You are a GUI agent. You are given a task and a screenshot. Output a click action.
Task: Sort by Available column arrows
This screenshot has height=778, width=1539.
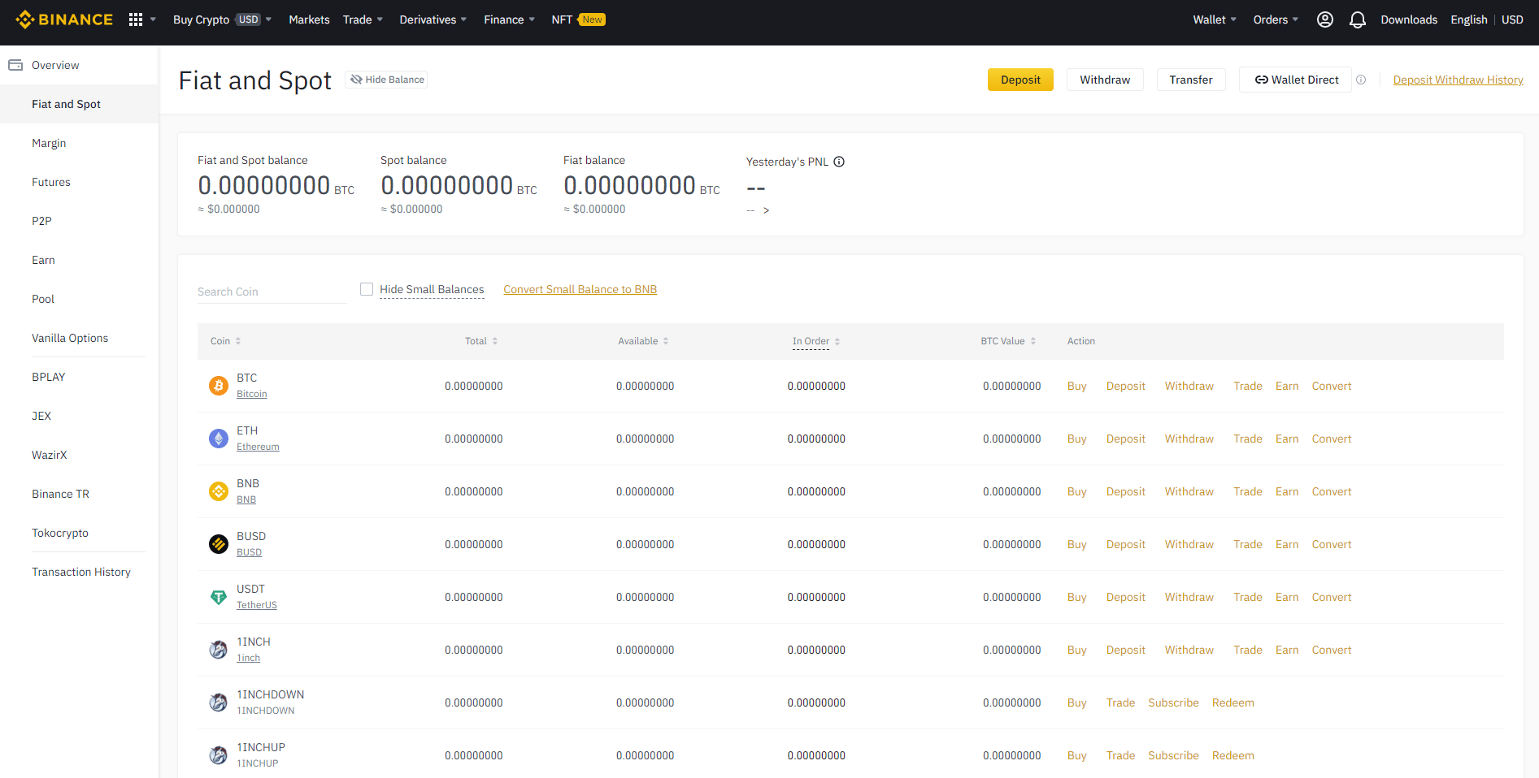point(666,341)
